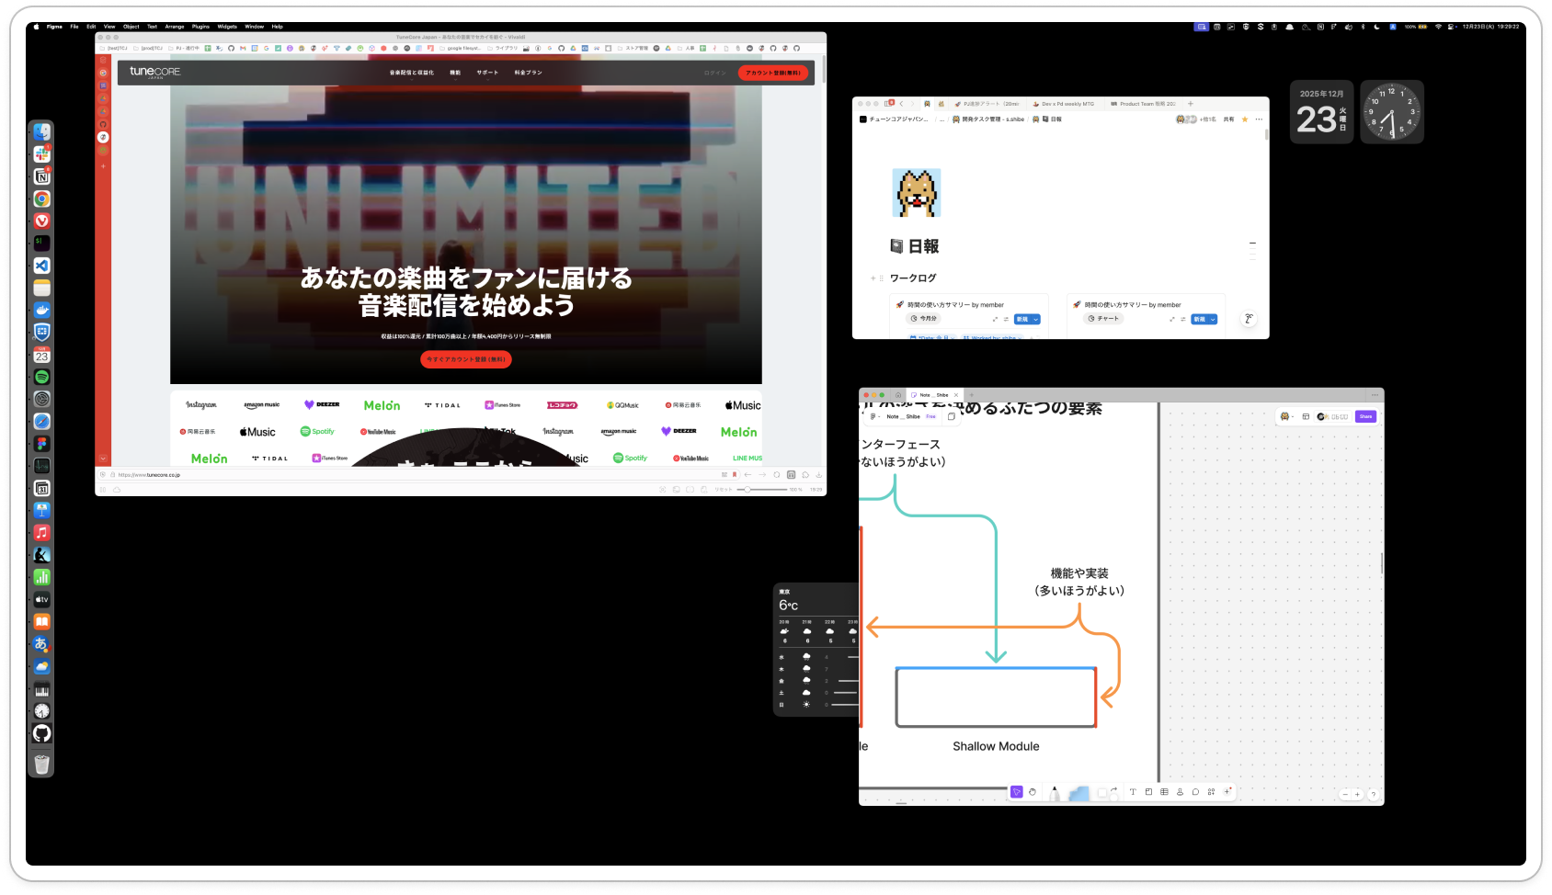Go to the Figma home tab icon

coord(898,395)
